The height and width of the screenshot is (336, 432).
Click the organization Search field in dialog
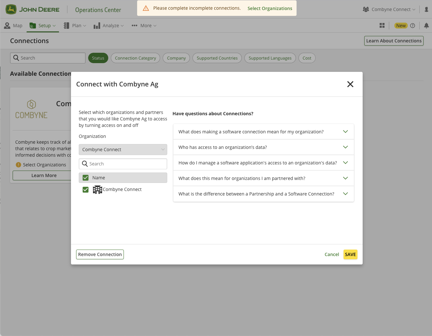123,164
